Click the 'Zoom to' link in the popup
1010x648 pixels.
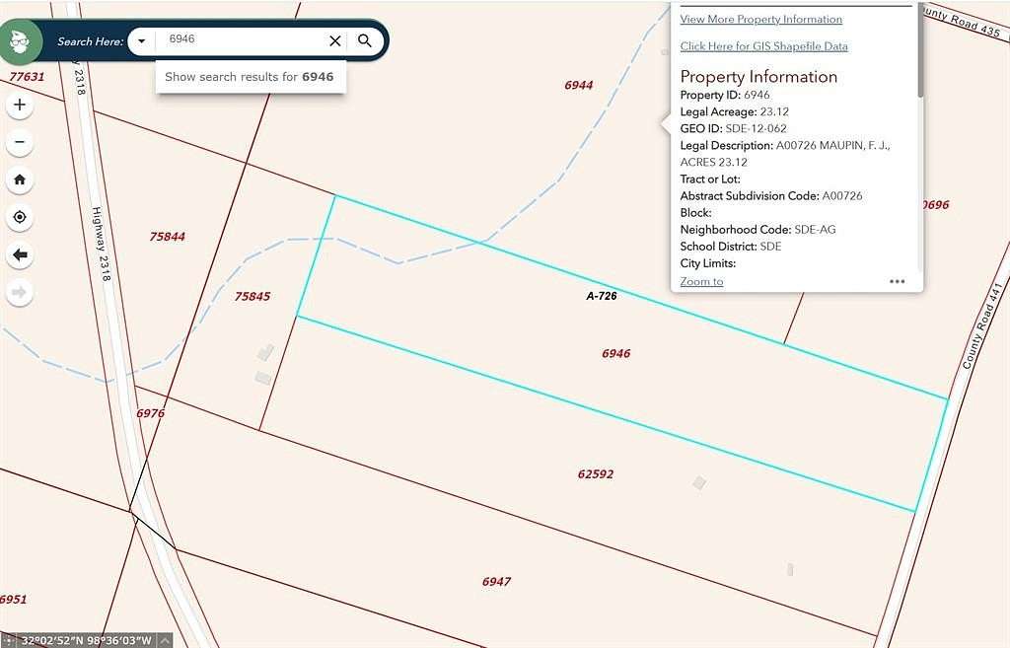coord(701,281)
